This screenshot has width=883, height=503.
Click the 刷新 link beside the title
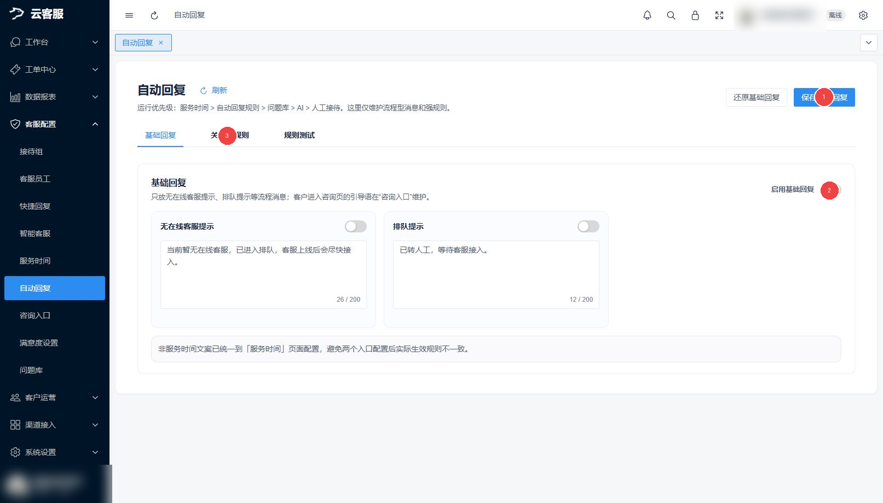213,90
